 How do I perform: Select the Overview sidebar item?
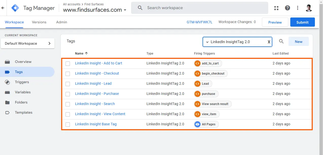(27, 62)
